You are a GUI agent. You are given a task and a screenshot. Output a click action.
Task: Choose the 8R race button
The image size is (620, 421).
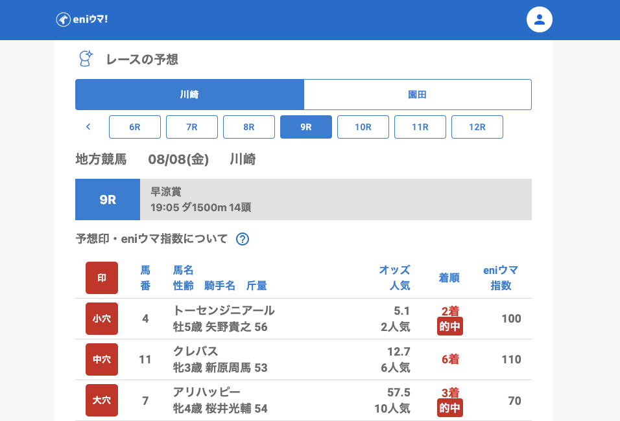(x=249, y=127)
